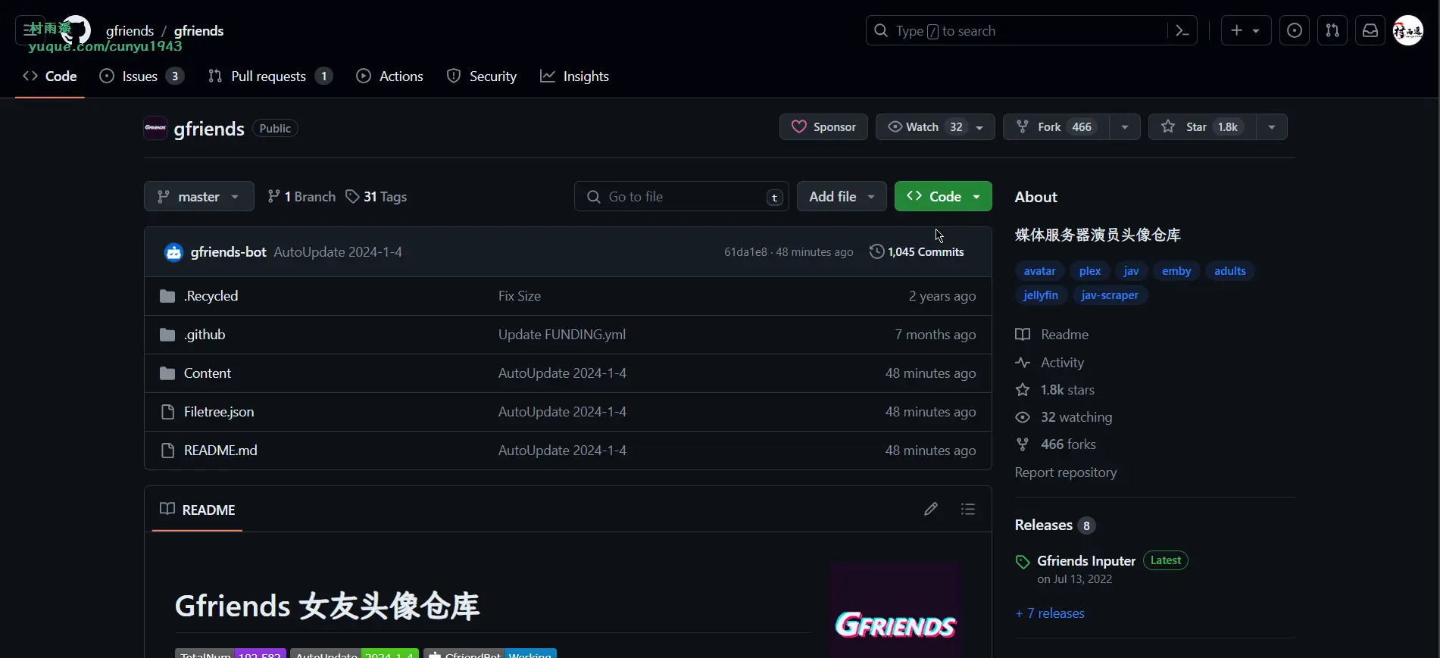Show the + 7 releases link
Image resolution: width=1440 pixels, height=658 pixels.
coord(1050,613)
